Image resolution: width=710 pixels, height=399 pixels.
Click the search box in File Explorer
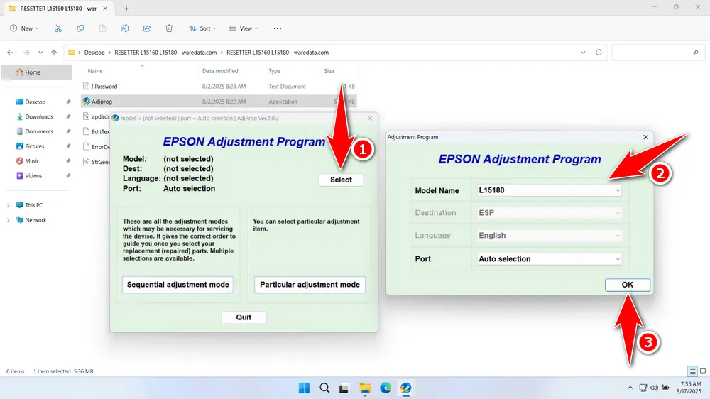coord(657,53)
